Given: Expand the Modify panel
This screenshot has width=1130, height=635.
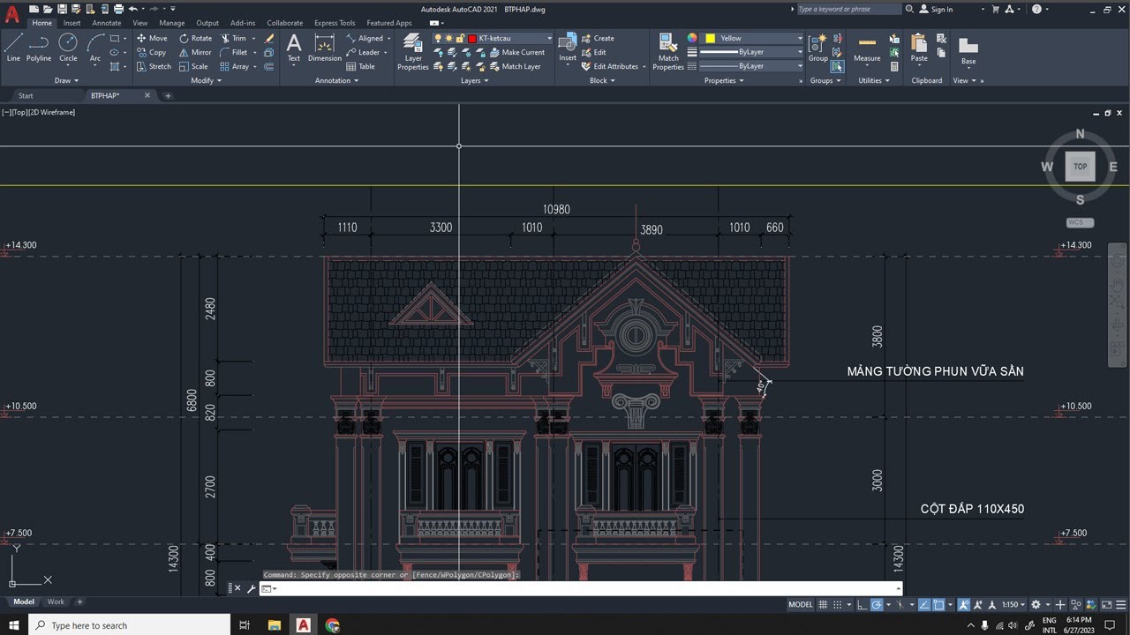Looking at the screenshot, I should pyautogui.click(x=207, y=80).
